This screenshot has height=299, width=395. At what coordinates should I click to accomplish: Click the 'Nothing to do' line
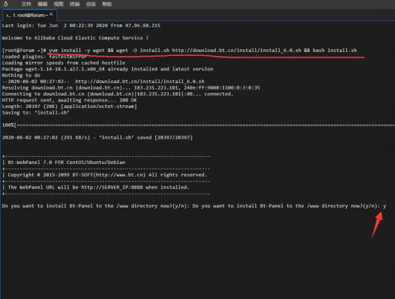coord(21,75)
